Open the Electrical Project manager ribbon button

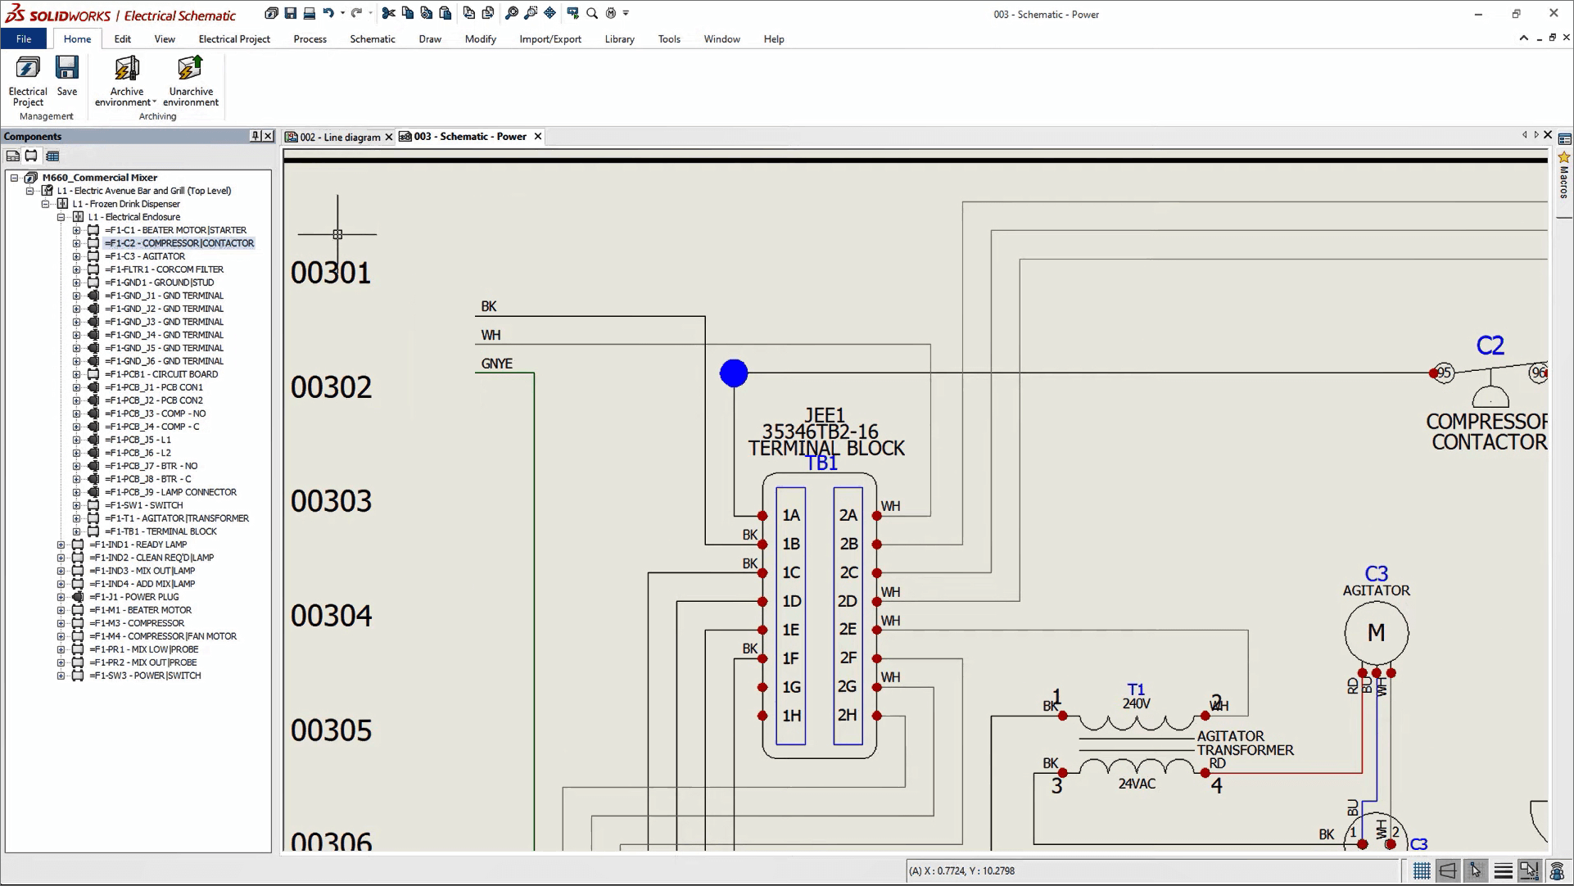(x=28, y=80)
